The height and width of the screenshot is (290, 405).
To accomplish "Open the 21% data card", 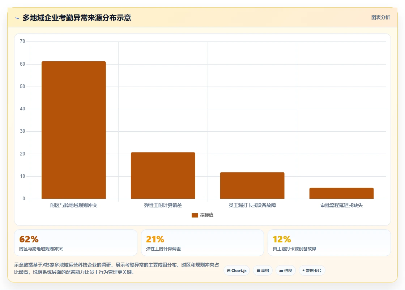I will pos(202,243).
